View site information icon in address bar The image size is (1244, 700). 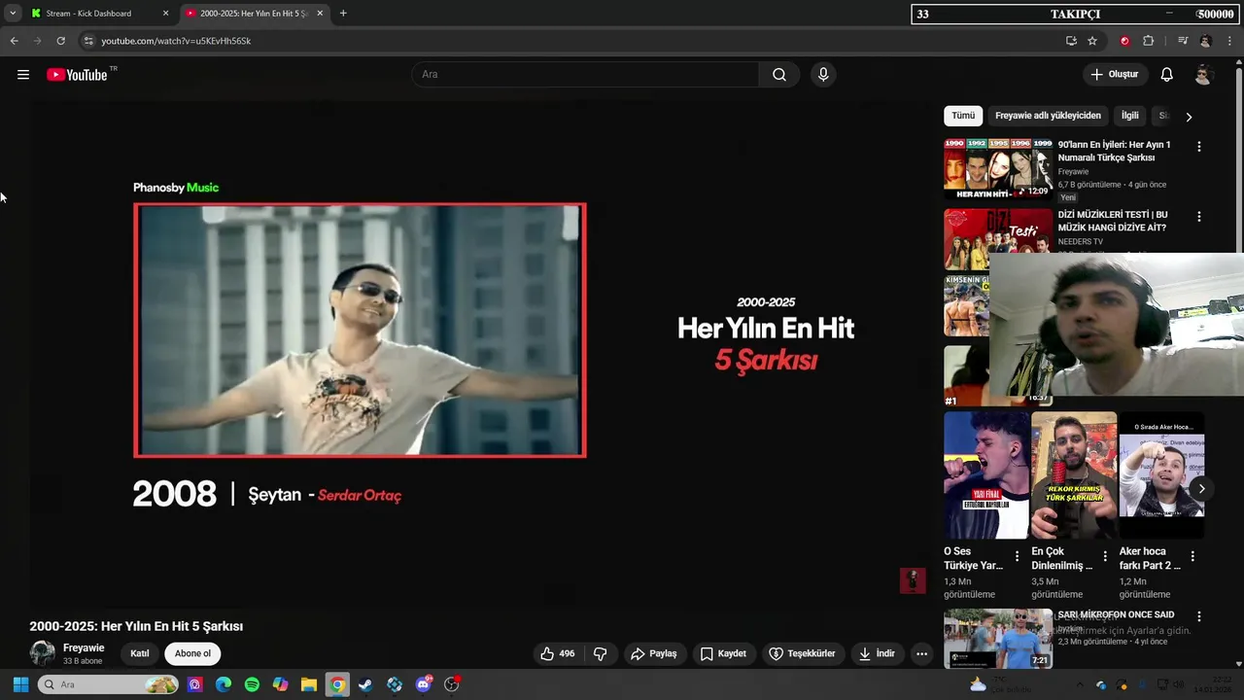coord(88,41)
